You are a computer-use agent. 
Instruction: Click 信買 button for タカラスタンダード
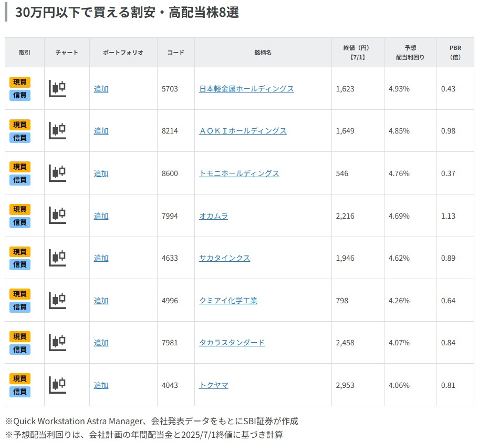20,349
